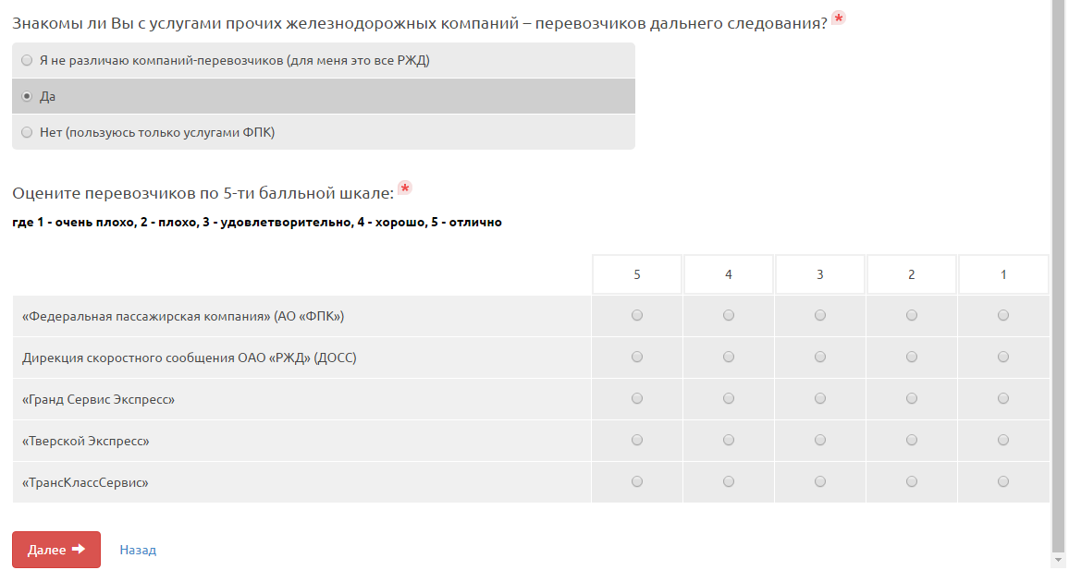Viewport: 1069px width, 570px height.
Task: Click the column header '1' in rating table
Action: 1003,274
